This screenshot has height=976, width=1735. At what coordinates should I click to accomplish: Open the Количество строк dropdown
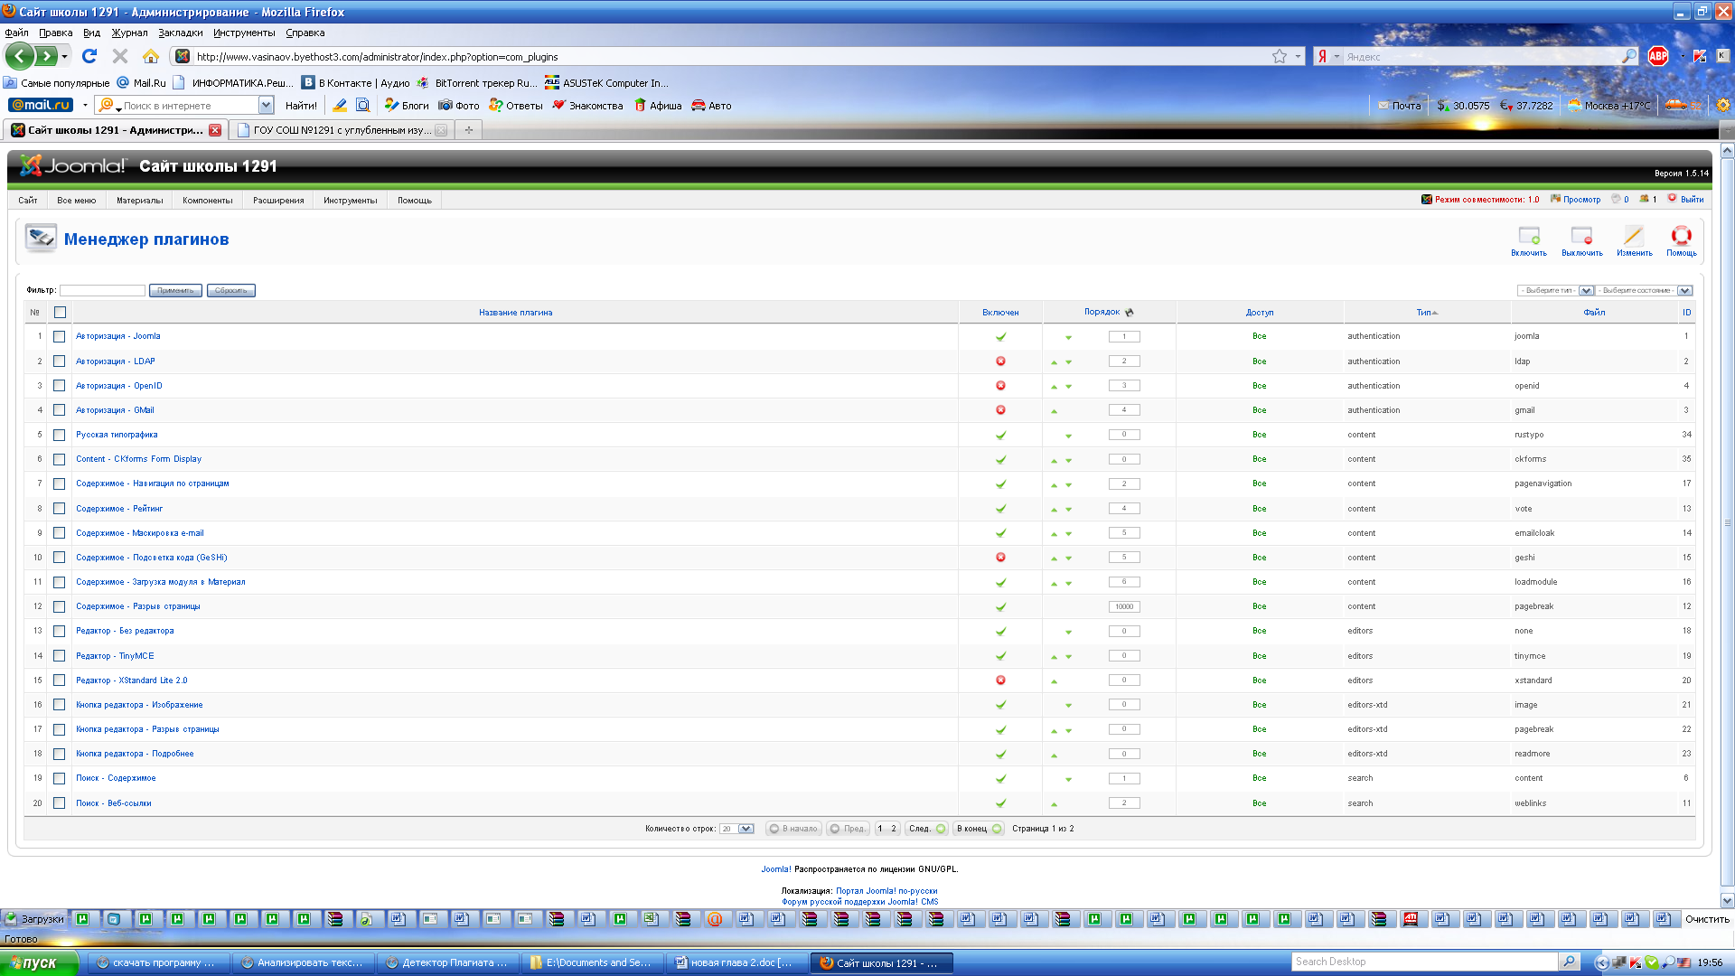click(x=736, y=829)
